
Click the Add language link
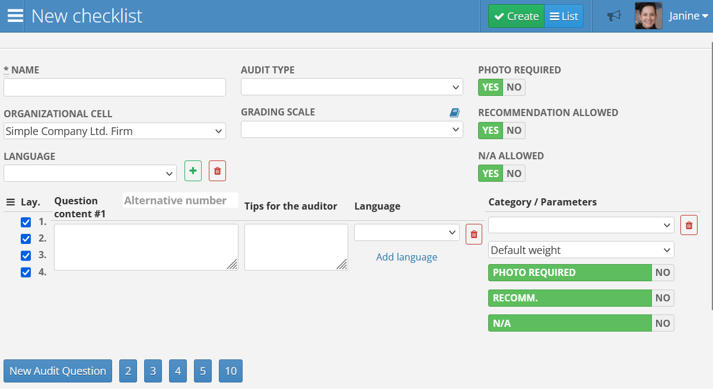[x=406, y=257]
